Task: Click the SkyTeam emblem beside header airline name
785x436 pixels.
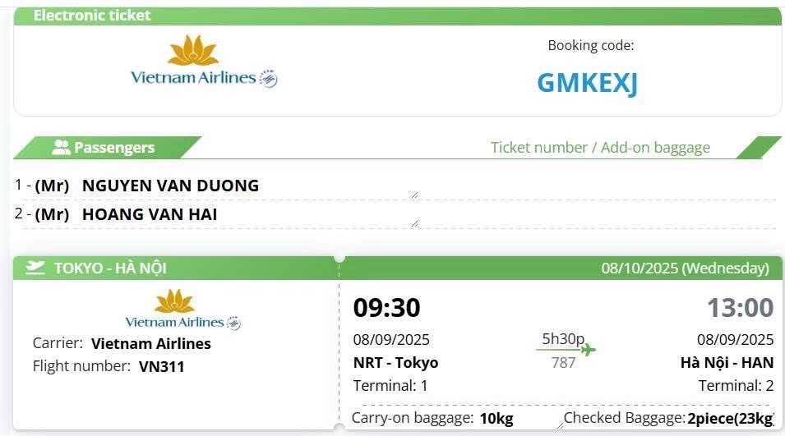Action: tap(269, 79)
